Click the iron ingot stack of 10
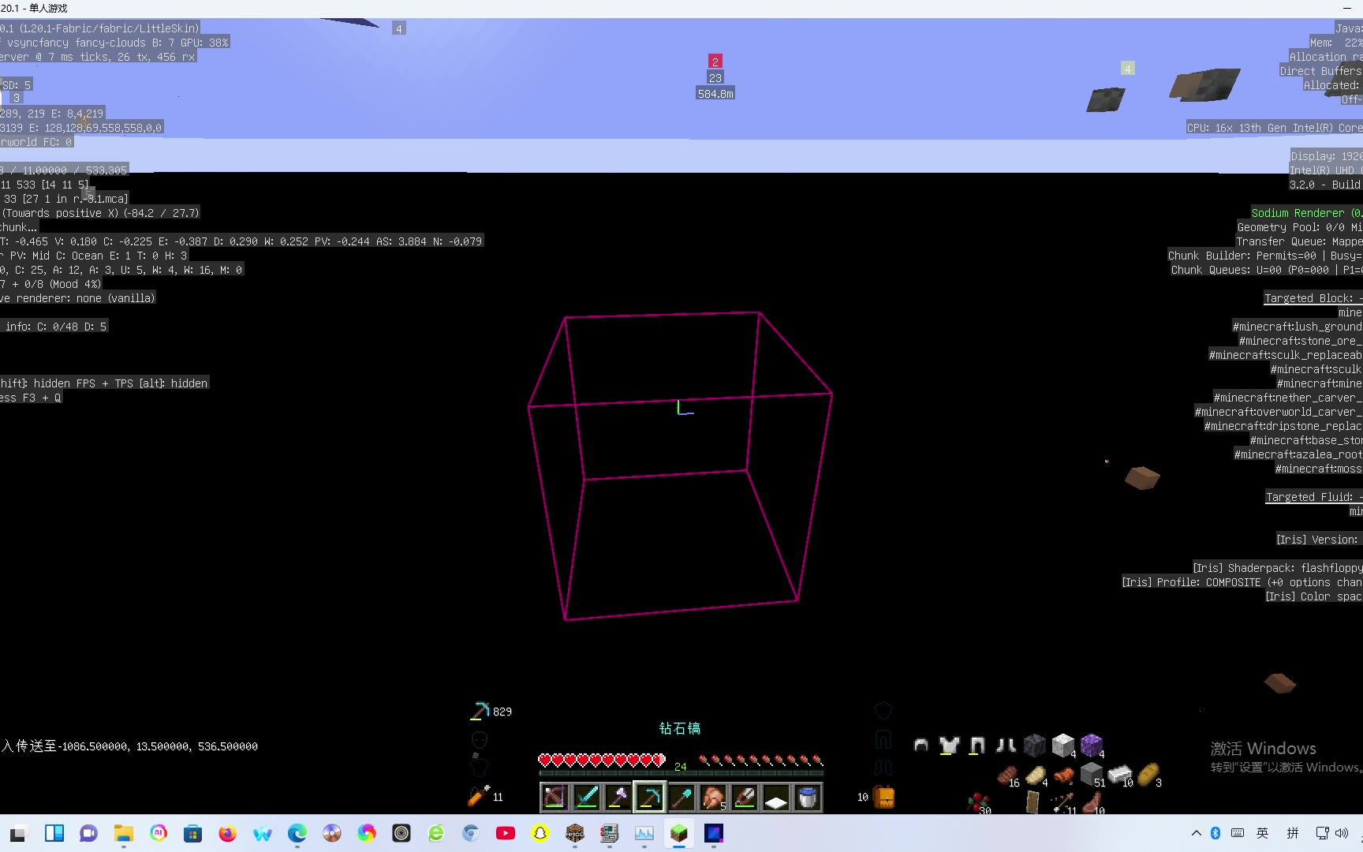The height and width of the screenshot is (852, 1363). coord(1120,775)
